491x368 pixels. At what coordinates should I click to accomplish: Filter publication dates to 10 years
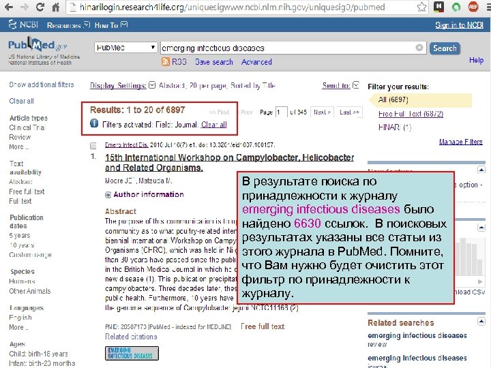(21, 245)
